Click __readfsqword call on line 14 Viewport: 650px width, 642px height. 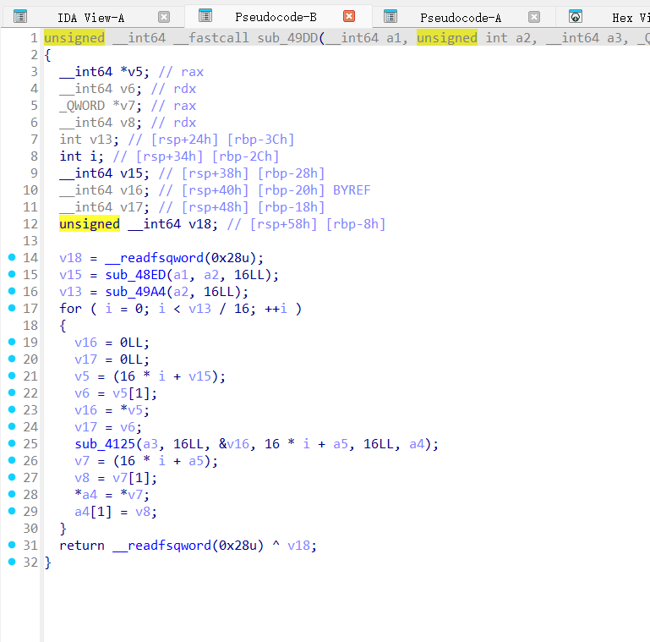click(x=154, y=258)
